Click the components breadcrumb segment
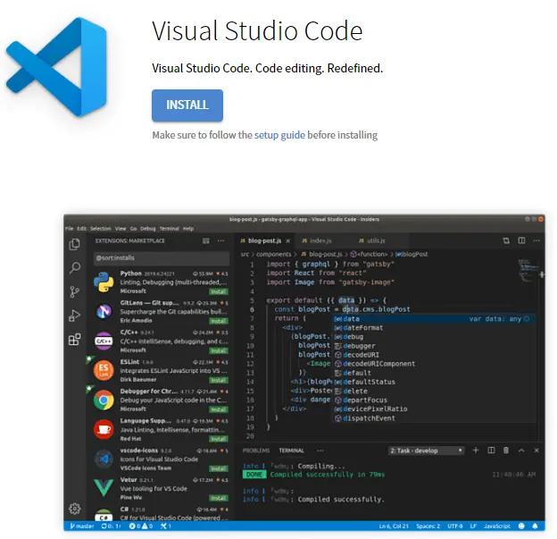 pos(273,255)
